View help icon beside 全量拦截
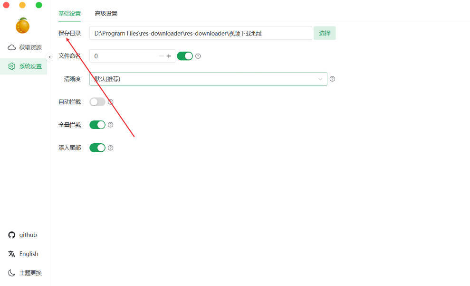Viewport: 470px width, 286px height. [x=111, y=125]
